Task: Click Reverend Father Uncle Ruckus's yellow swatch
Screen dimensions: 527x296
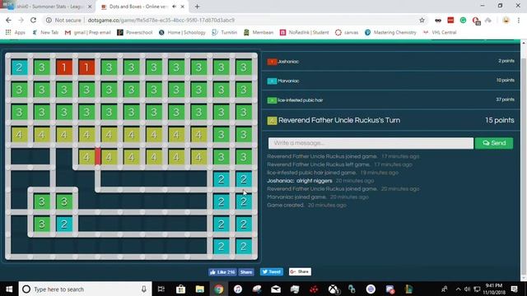Action: (x=272, y=121)
